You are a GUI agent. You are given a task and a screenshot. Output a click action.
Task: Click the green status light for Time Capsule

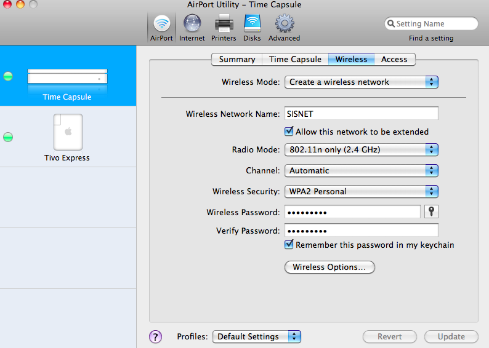(x=8, y=76)
